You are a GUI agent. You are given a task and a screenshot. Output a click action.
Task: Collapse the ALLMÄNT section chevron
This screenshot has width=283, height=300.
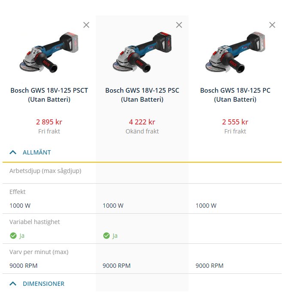13,152
